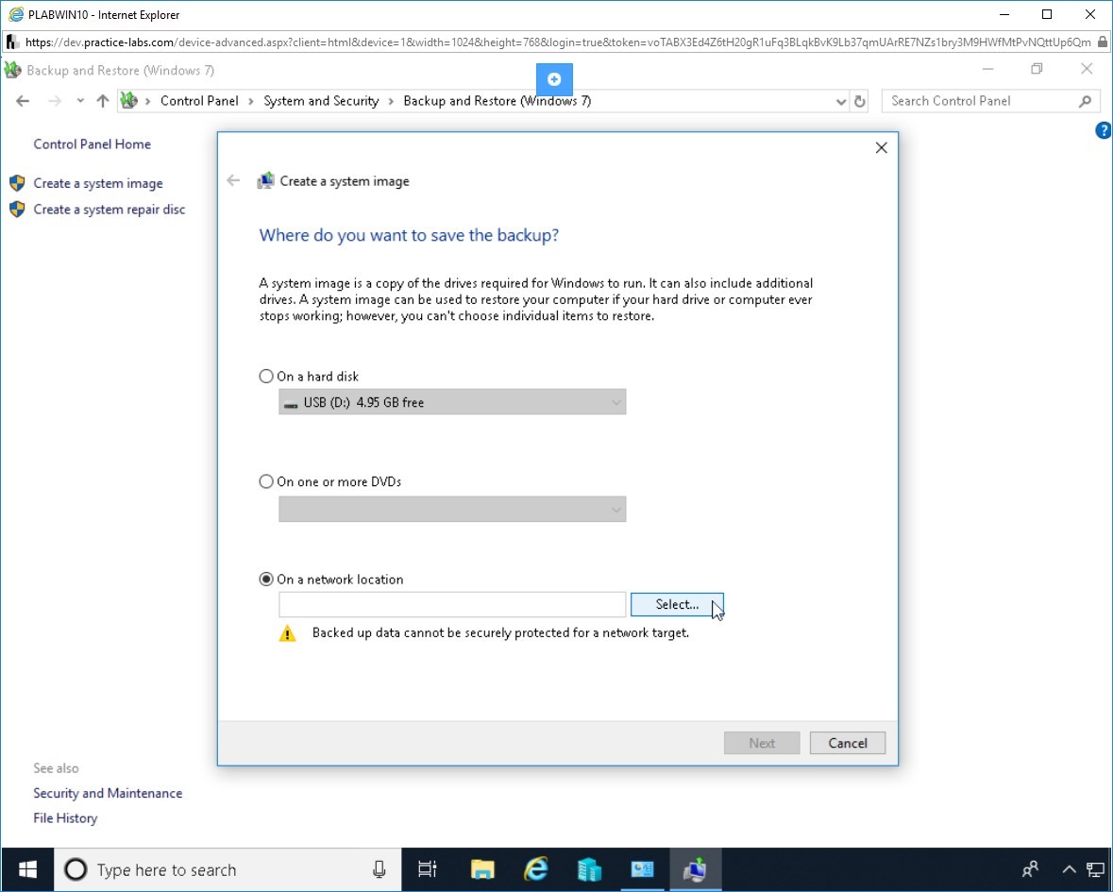Select 'On a network location' radio button
The width and height of the screenshot is (1113, 892).
point(266,579)
